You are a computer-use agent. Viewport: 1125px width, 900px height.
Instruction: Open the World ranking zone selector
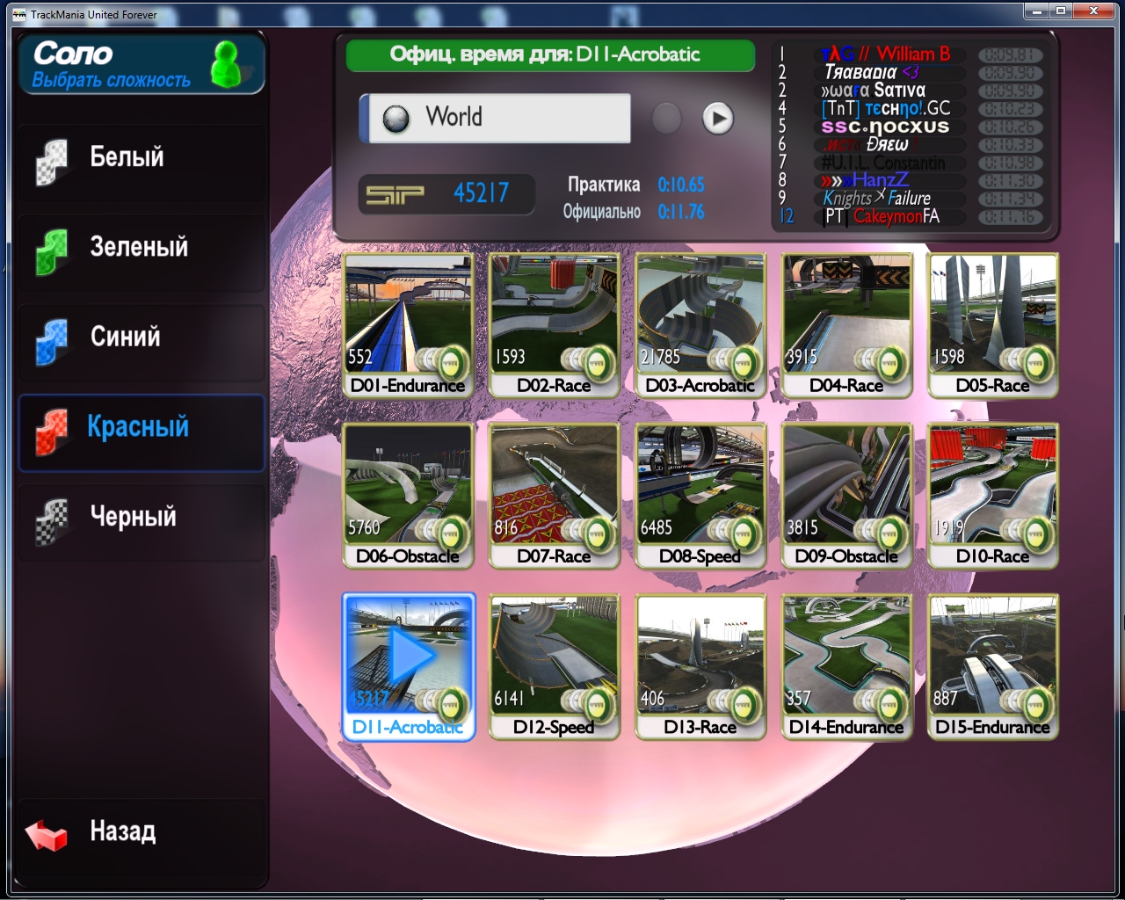[498, 118]
